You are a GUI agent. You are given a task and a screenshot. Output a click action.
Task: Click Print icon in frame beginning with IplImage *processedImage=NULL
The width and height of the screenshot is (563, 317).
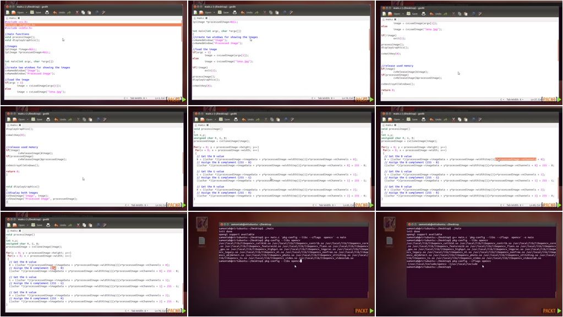[x=235, y=13]
